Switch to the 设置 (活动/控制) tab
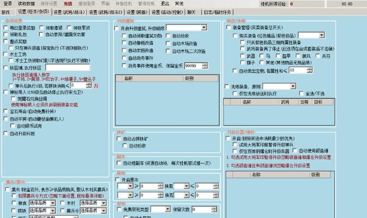The width and height of the screenshot is (367, 218). click(x=167, y=12)
